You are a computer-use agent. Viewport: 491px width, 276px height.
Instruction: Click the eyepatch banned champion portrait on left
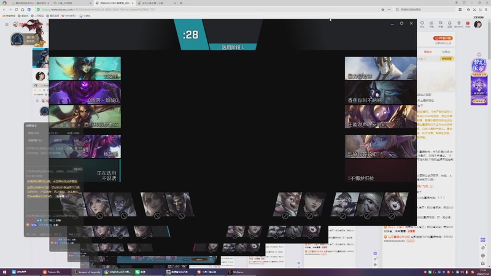[155, 204]
